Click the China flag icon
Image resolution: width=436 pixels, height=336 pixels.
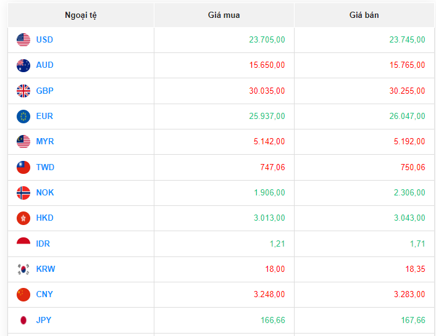click(23, 295)
